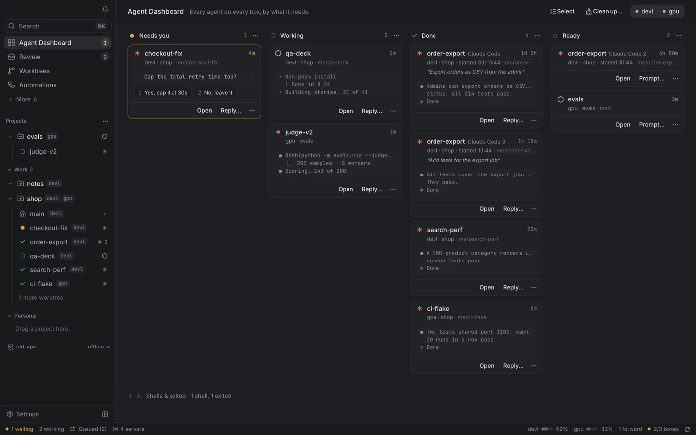Choose option 'Yes, cap it at 30s'

pos(163,93)
